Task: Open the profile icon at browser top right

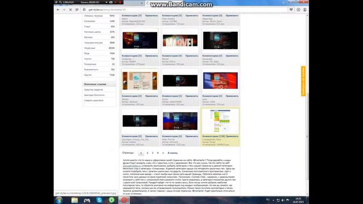Action: pos(305,10)
